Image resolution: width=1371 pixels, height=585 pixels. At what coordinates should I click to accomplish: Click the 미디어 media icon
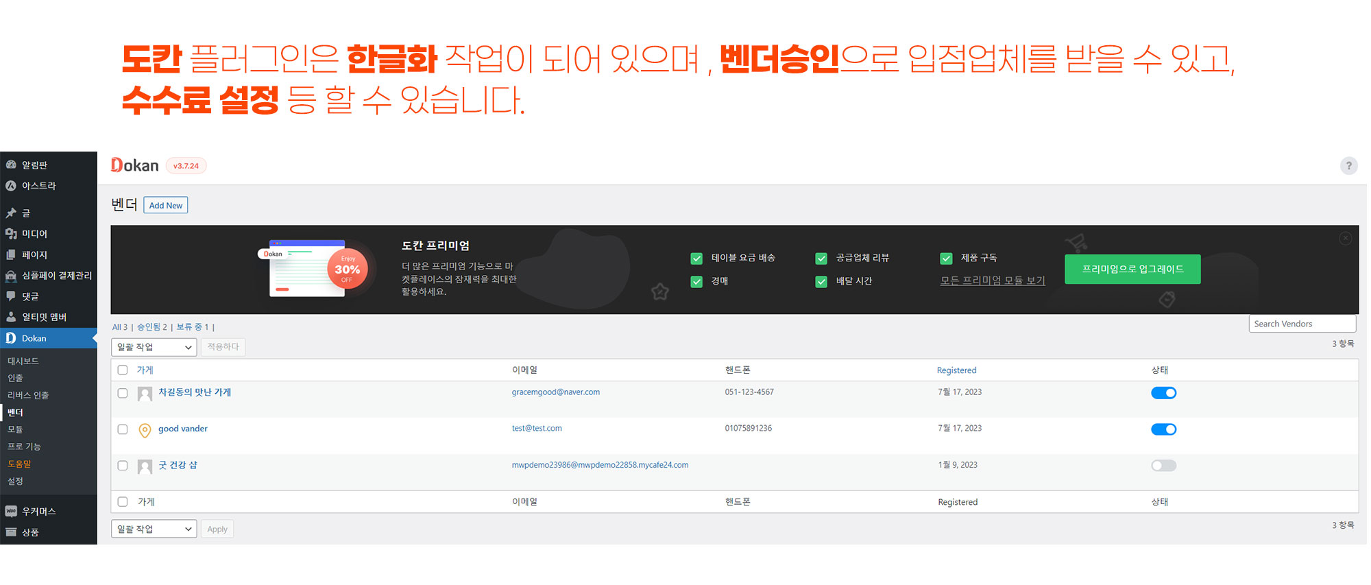[x=11, y=234]
